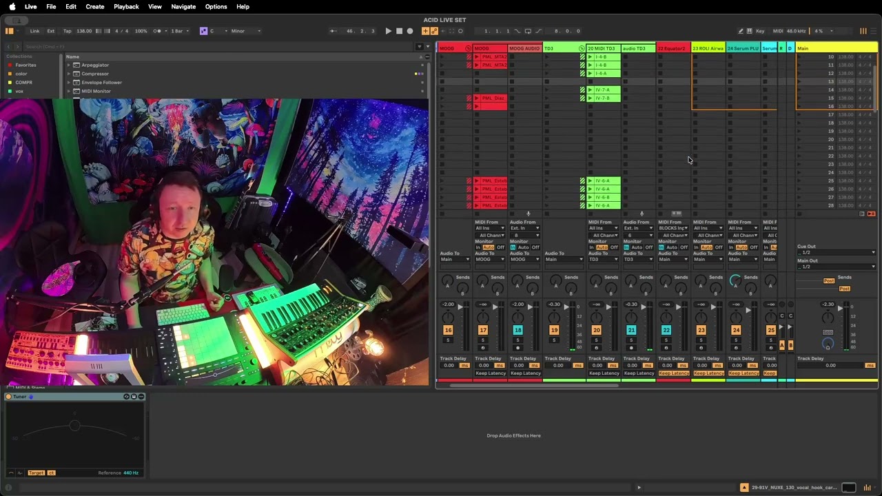Open the Cue Out dropdown
This screenshot has width=882, height=496.
click(837, 252)
